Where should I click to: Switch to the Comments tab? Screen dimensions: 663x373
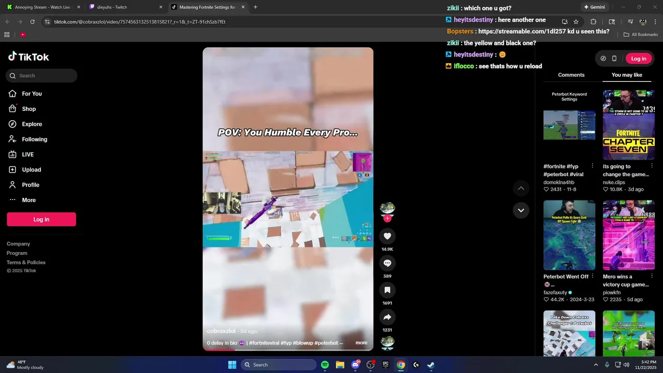pyautogui.click(x=571, y=75)
